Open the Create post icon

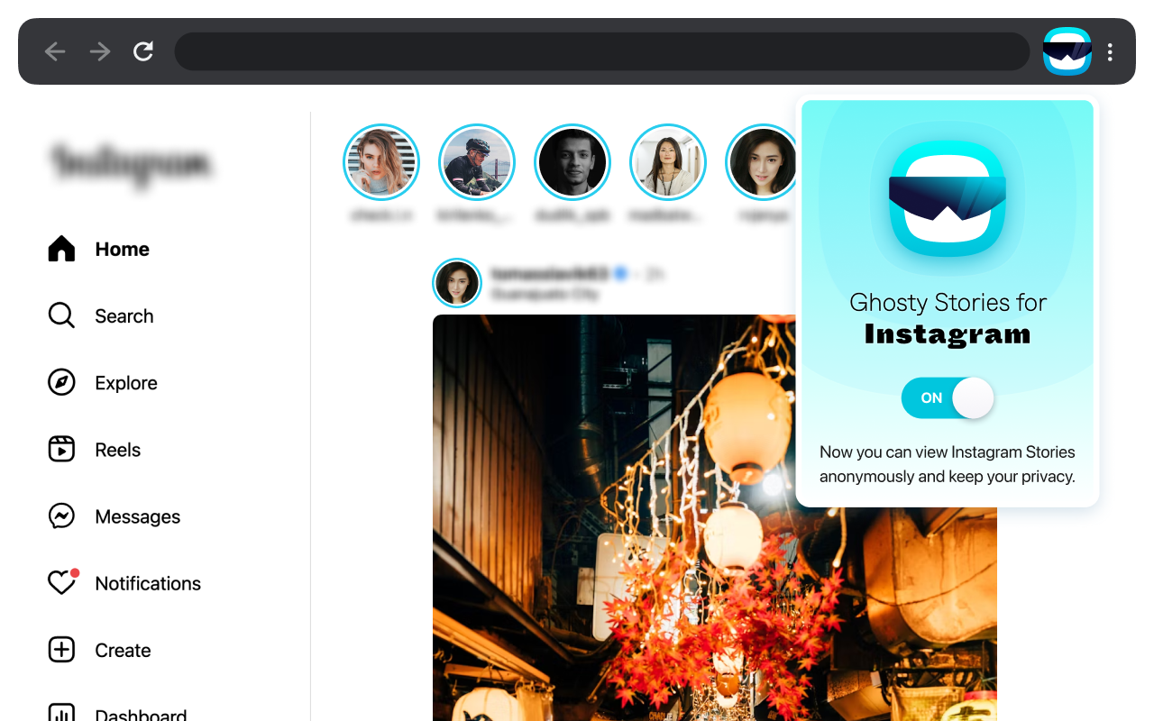tap(61, 649)
